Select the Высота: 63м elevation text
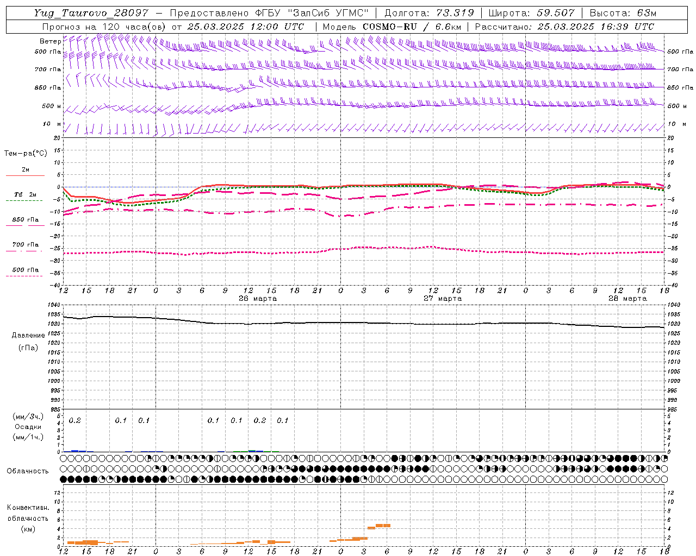The image size is (696, 556). (x=623, y=13)
